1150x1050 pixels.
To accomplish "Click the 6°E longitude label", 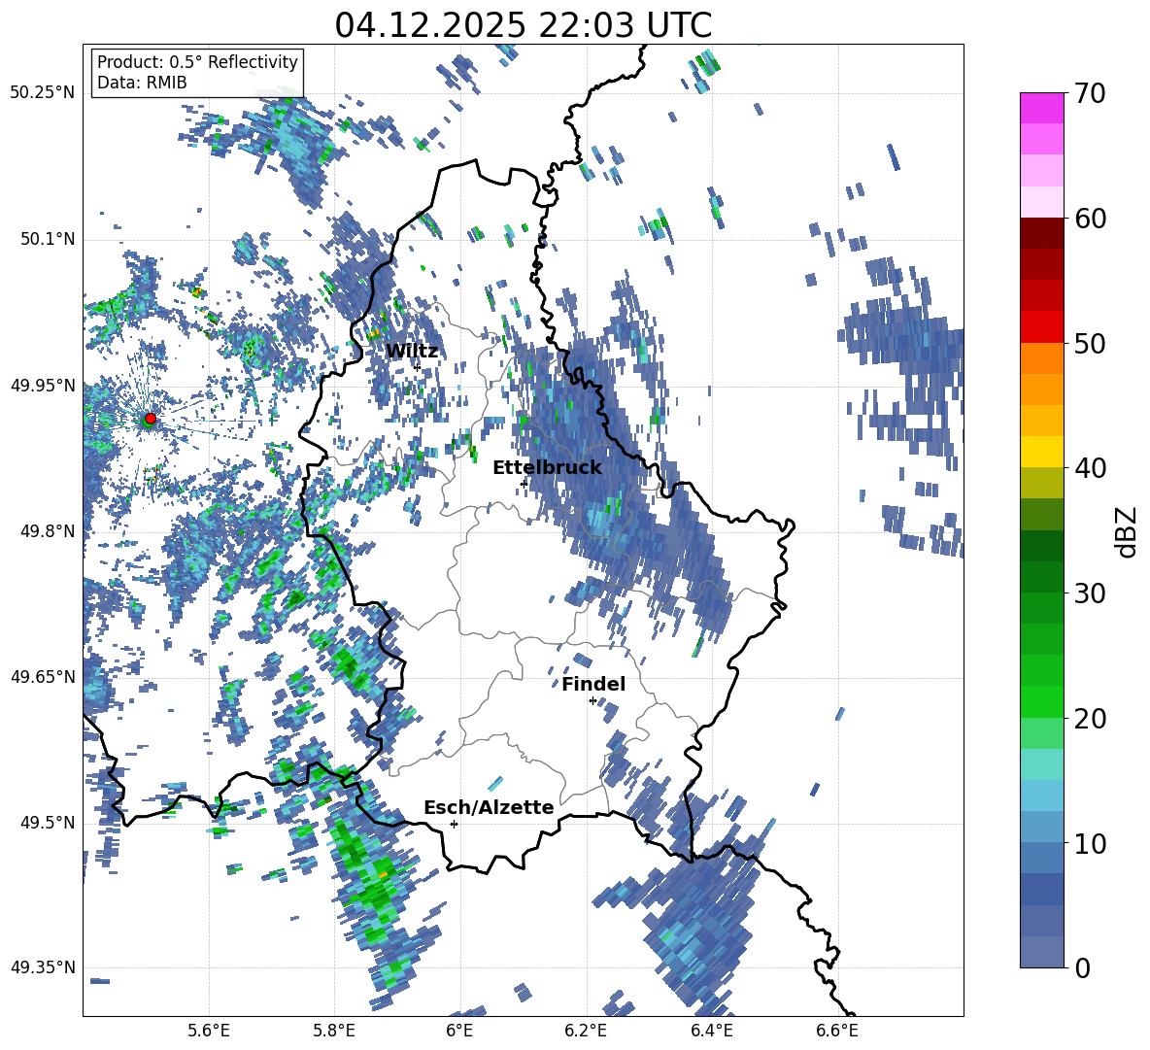I will (x=459, y=1031).
